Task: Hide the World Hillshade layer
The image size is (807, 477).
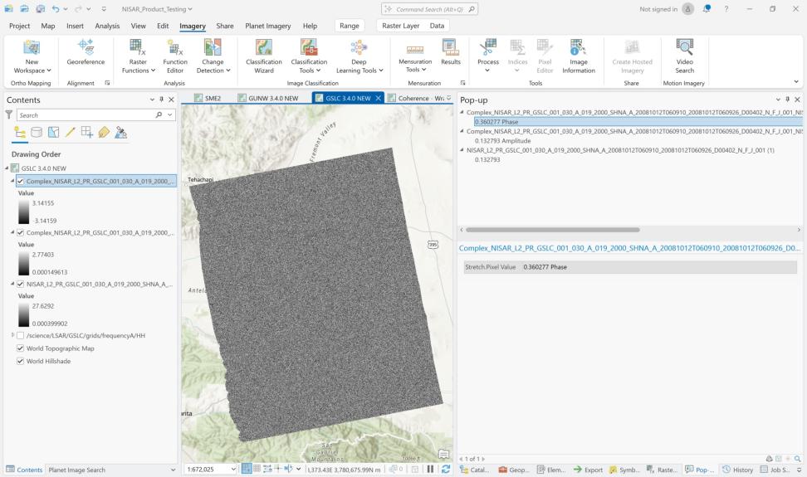Action: point(21,361)
